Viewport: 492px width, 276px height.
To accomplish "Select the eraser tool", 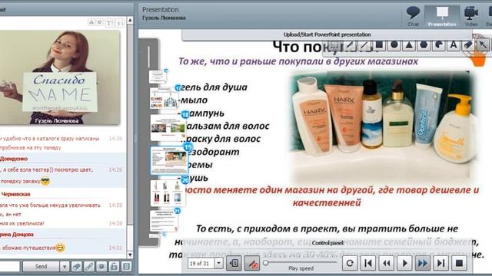I will pyautogui.click(x=468, y=45).
